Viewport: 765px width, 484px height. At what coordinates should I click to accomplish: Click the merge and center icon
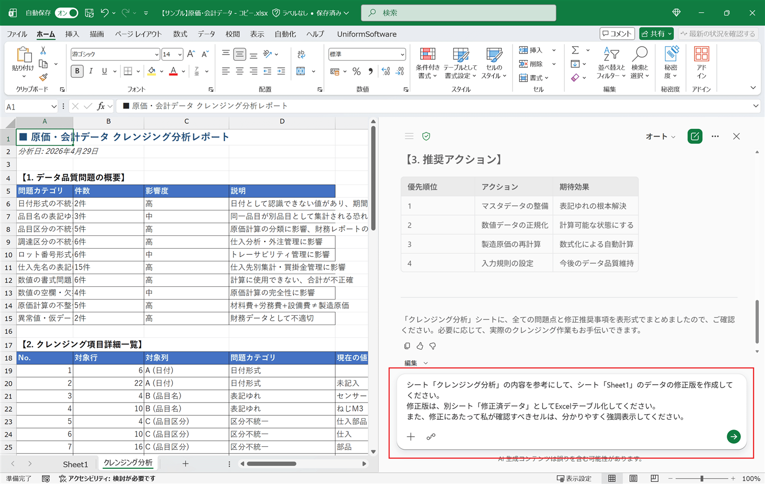click(x=301, y=71)
